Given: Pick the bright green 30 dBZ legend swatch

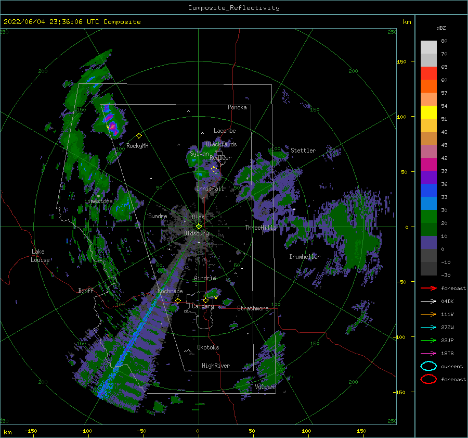Looking at the screenshot, I should click(x=428, y=217).
